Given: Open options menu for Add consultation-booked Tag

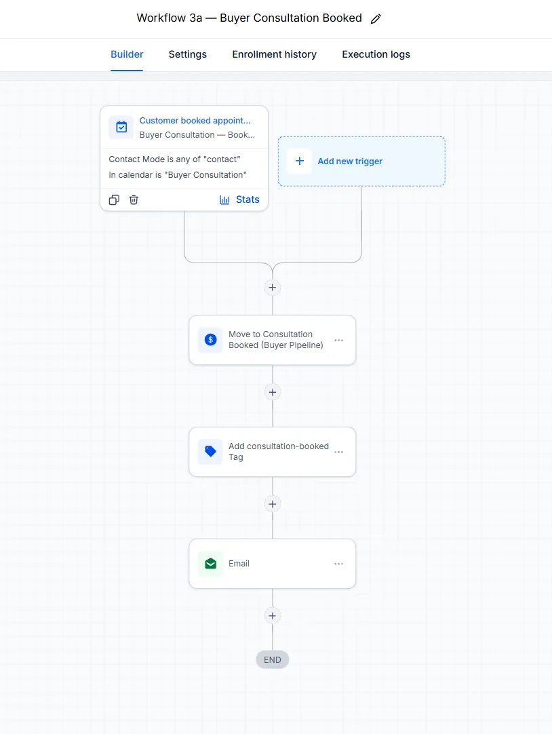Looking at the screenshot, I should [338, 452].
